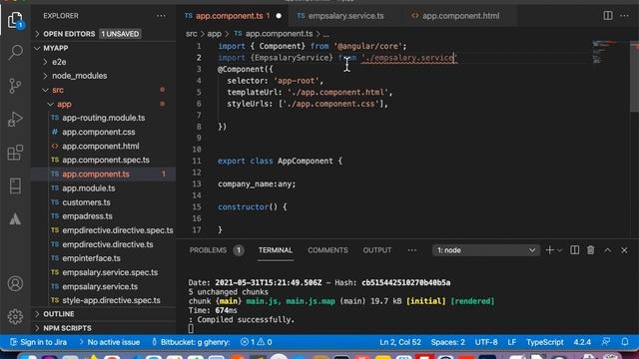Collapse the src folder
Image resolution: width=639 pixels, height=359 pixels.
click(104, 90)
